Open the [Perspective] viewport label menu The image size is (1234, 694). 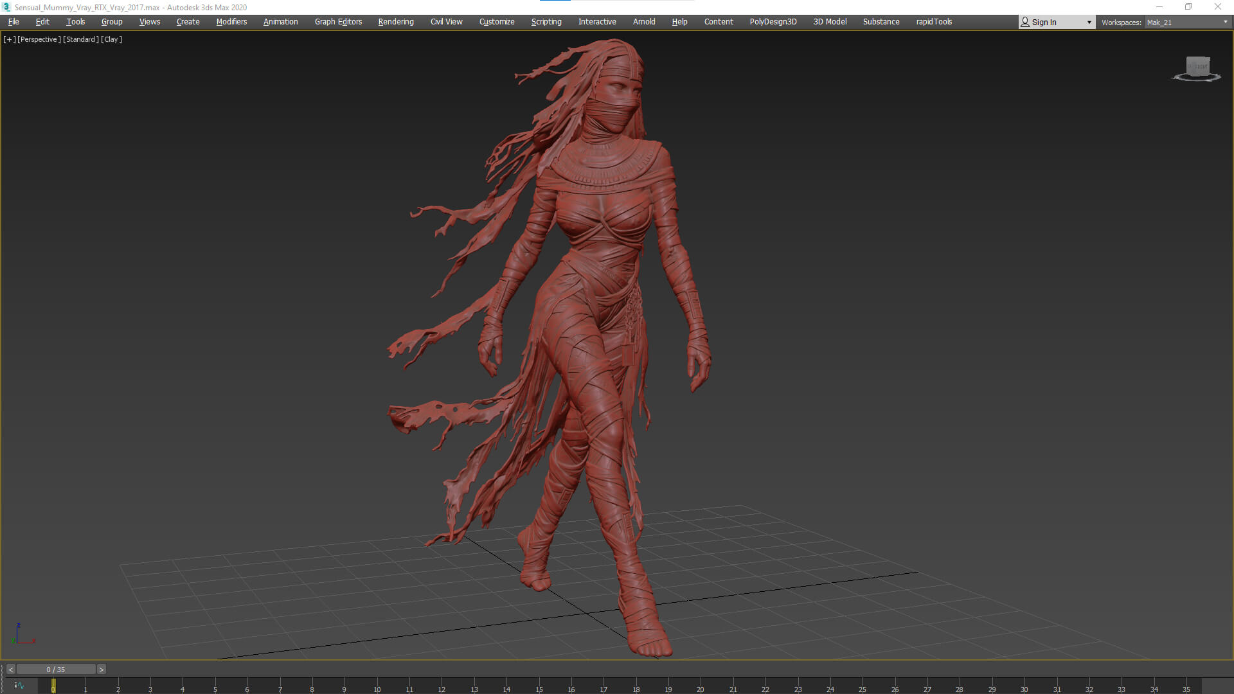point(39,39)
